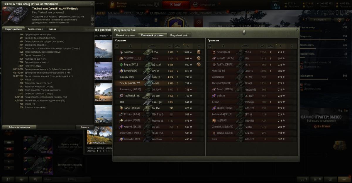The width and height of the screenshot is (352, 183).
Task: Sort enemies by damage column icon
Action: point(262,46)
